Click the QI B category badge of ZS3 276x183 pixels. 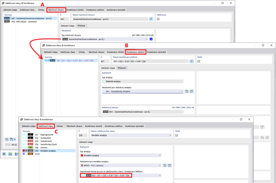(31, 141)
